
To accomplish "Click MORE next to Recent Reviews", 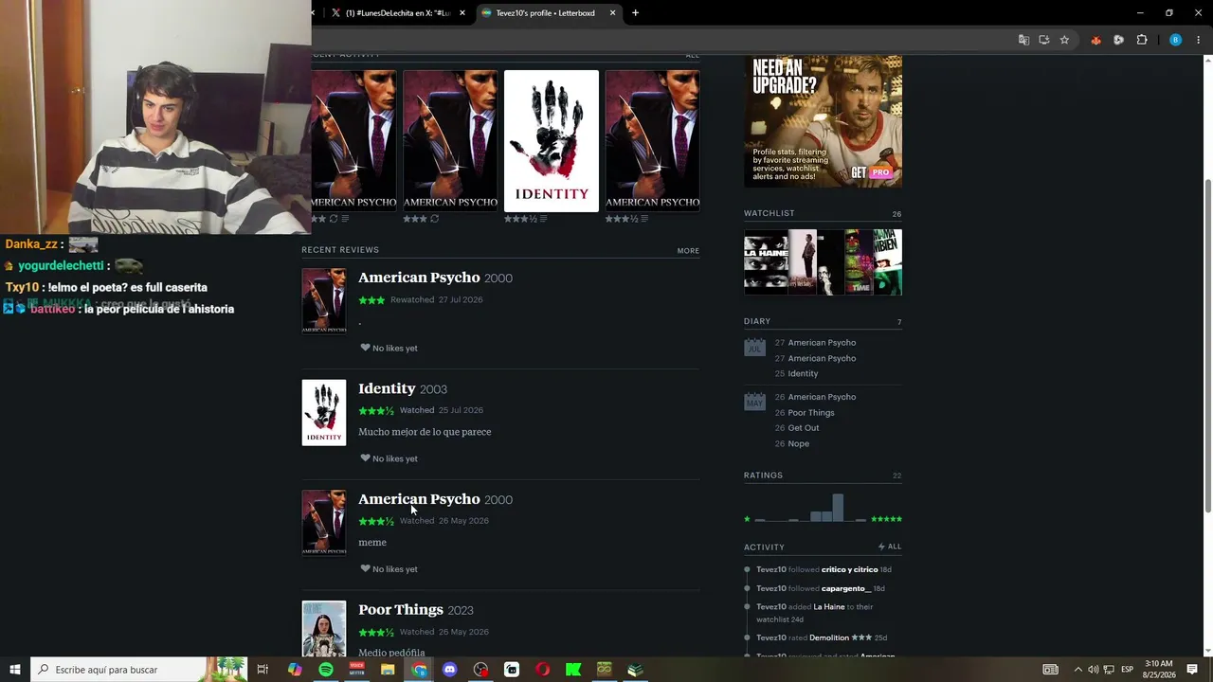I will pyautogui.click(x=688, y=251).
